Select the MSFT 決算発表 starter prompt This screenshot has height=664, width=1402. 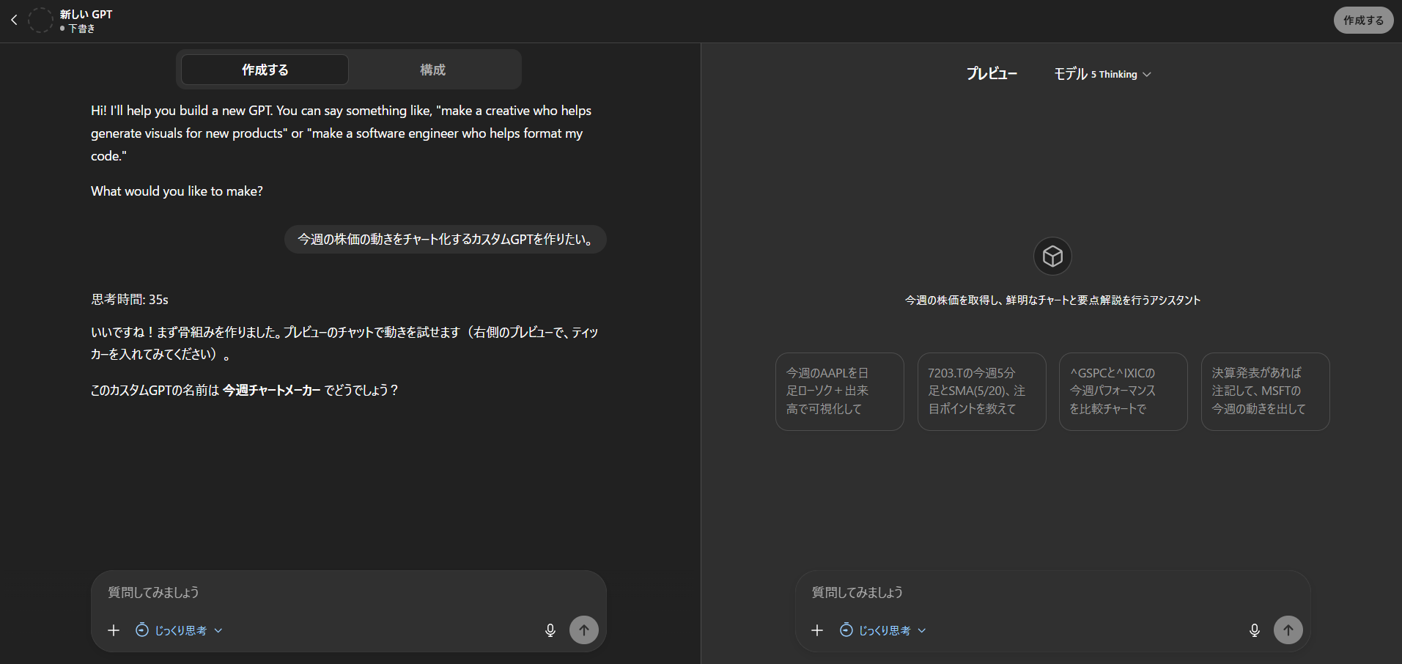pos(1265,391)
